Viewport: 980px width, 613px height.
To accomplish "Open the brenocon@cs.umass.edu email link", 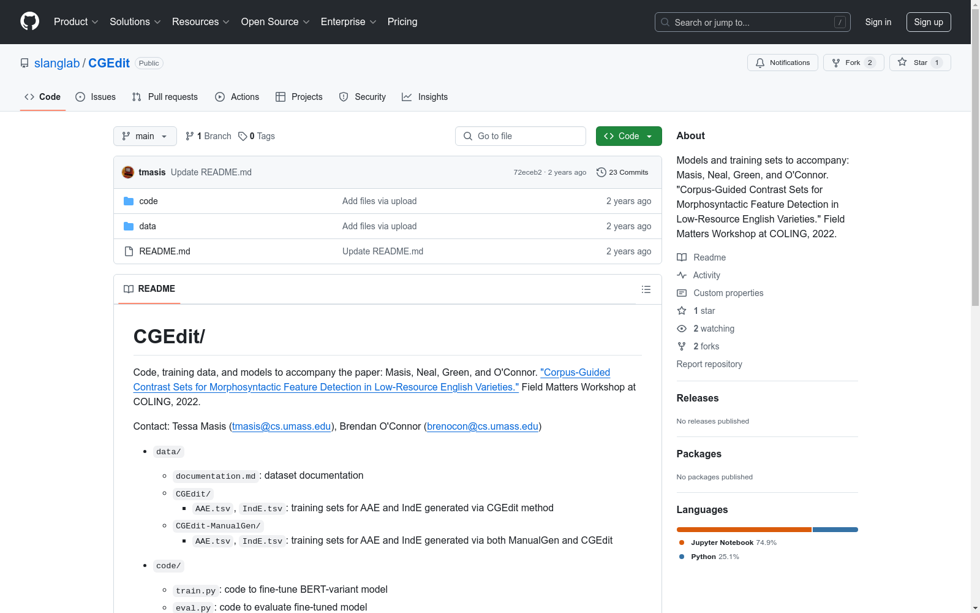I will tap(483, 426).
